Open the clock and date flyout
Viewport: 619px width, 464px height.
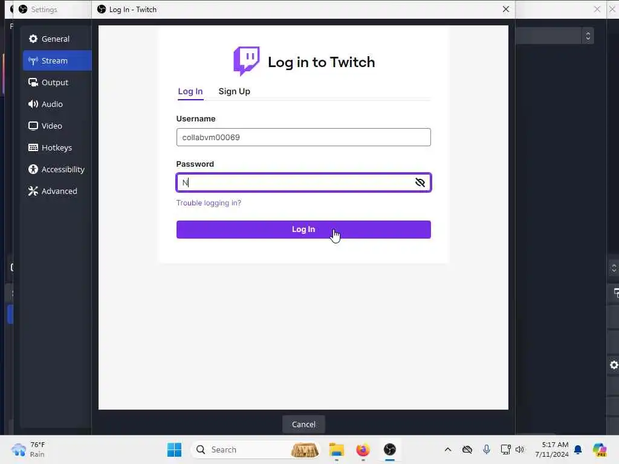552,449
